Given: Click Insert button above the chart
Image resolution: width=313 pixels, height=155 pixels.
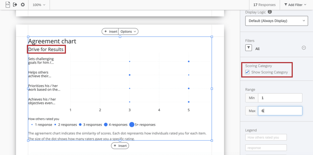Looking at the screenshot, I should point(111,31).
